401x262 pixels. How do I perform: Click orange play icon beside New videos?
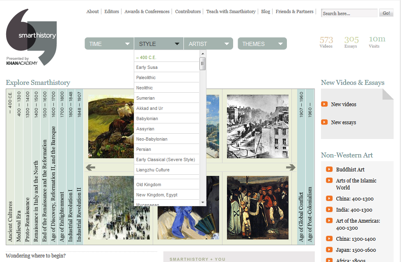pos(324,104)
